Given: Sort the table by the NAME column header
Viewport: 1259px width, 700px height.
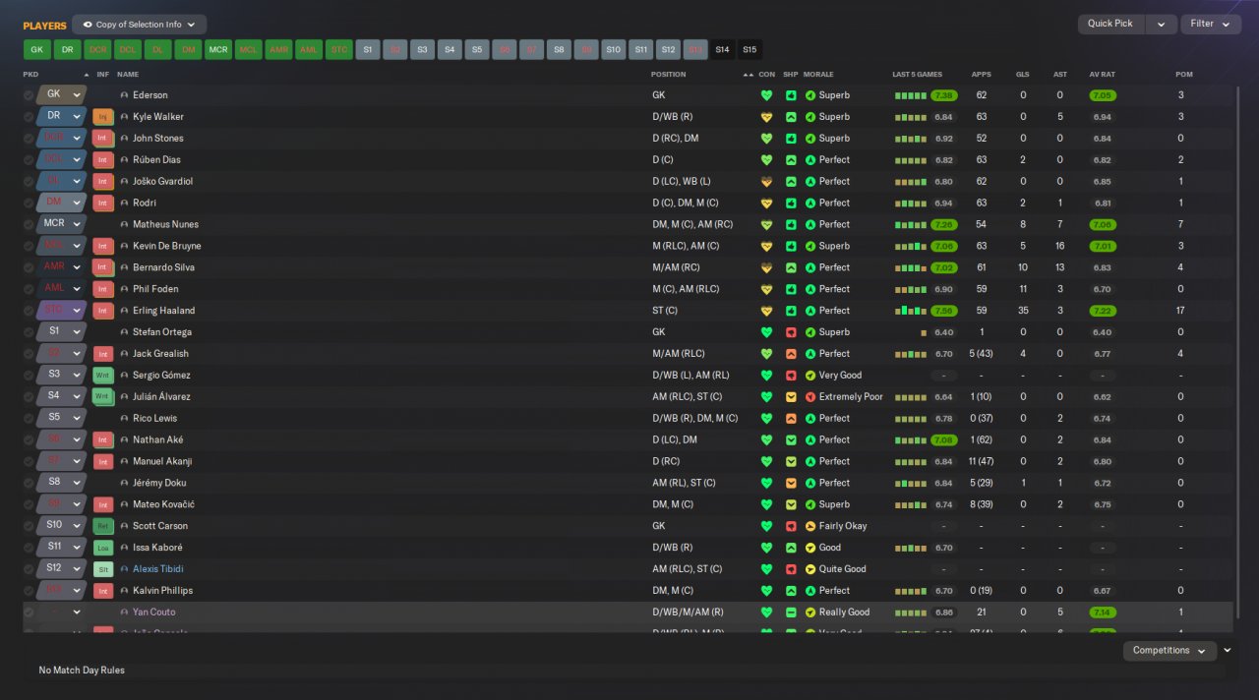Looking at the screenshot, I should point(128,75).
